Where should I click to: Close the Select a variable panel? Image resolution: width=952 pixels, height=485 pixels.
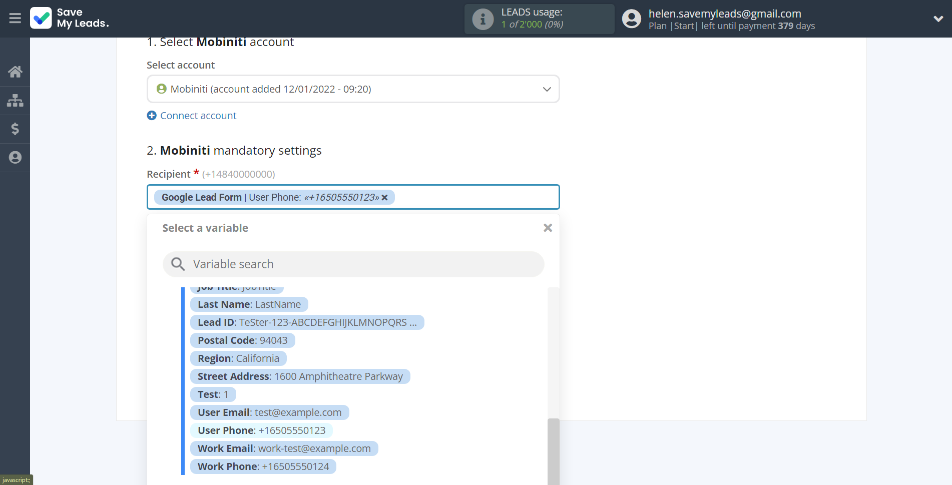click(x=548, y=228)
